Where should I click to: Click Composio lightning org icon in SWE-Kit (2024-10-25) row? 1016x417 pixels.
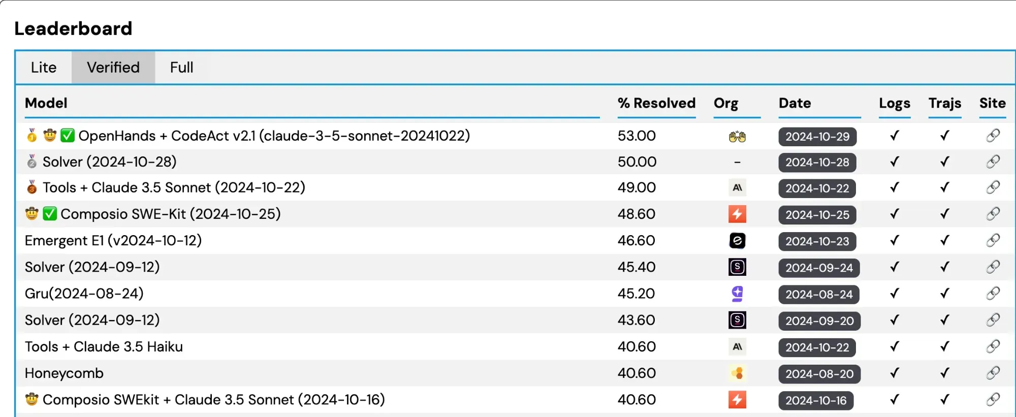[737, 214]
